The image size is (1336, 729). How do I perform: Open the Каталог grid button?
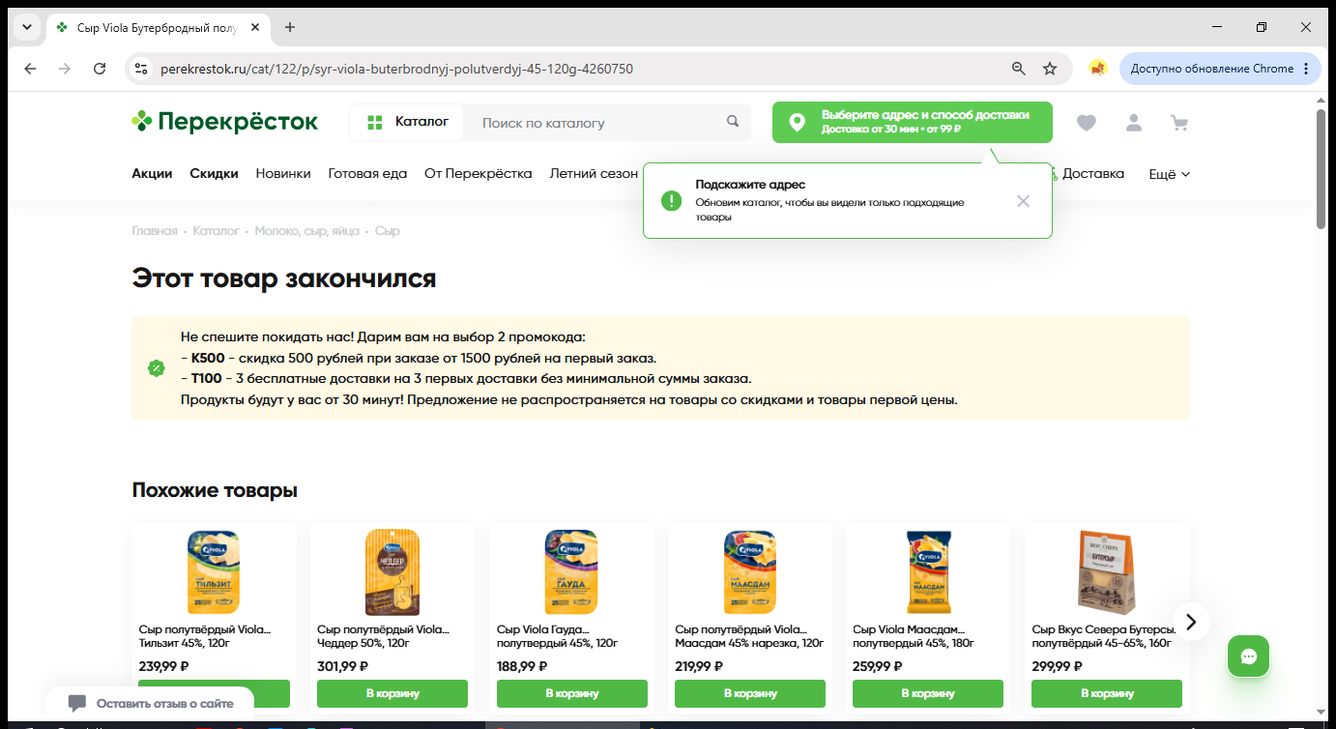coord(407,122)
